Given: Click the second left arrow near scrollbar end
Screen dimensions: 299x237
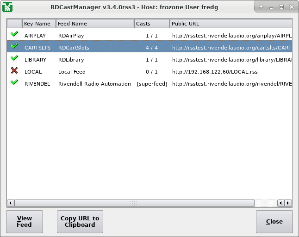Looking at the screenshot, I should [x=280, y=203].
